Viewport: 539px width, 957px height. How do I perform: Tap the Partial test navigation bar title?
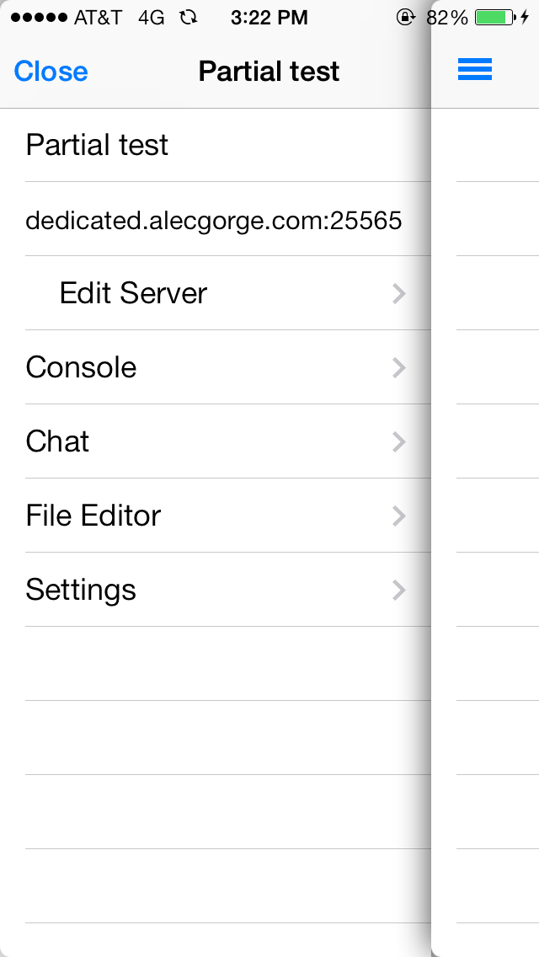tap(269, 72)
